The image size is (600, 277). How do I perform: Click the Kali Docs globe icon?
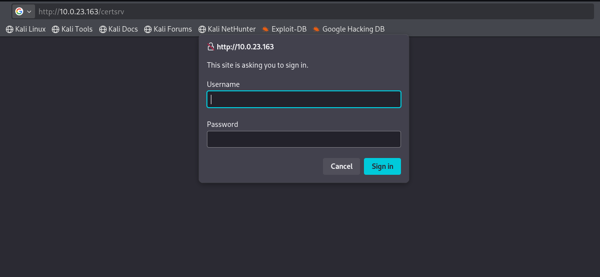click(x=103, y=29)
